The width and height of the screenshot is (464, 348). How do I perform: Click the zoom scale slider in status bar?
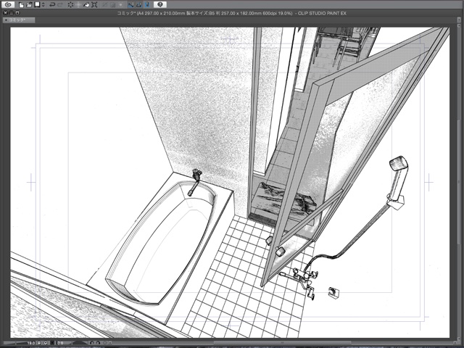point(14,343)
